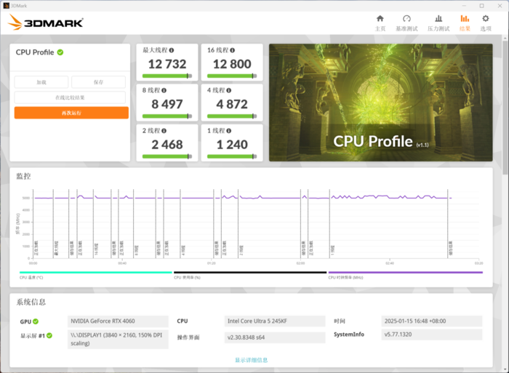The height and width of the screenshot is (373, 509).
Task: Click the 1 Thread info icon
Action: point(229,131)
